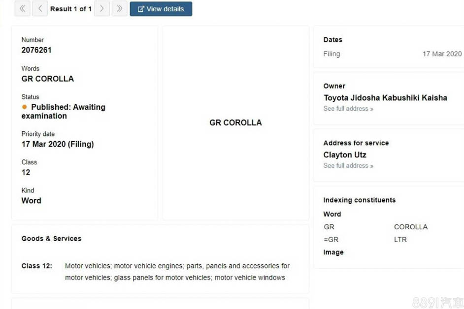The image size is (464, 309).
Task: Open See full address under Owner
Action: tap(348, 109)
